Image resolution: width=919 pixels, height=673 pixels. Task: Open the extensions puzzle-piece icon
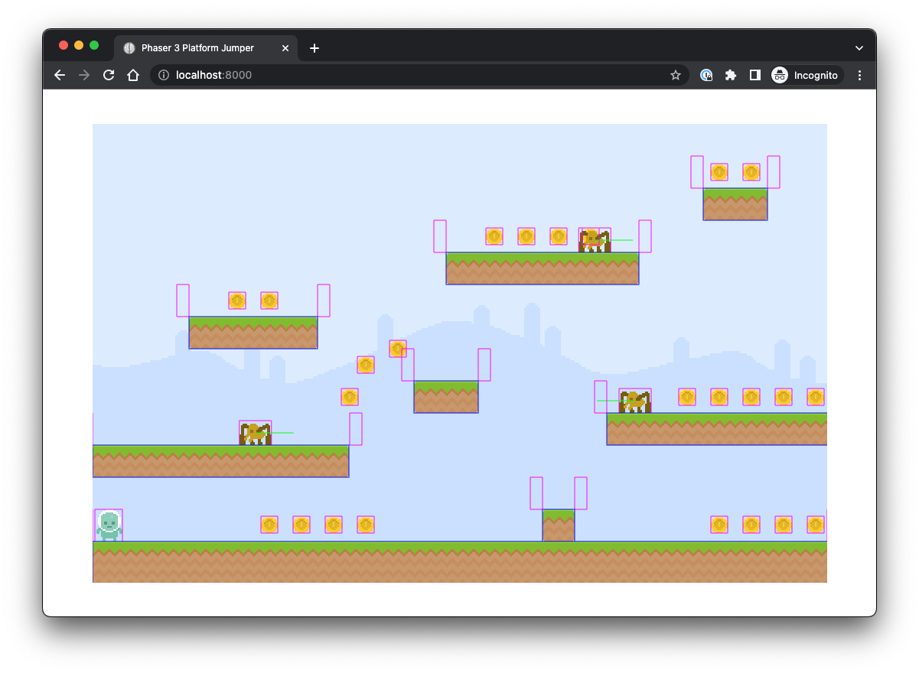coord(731,75)
